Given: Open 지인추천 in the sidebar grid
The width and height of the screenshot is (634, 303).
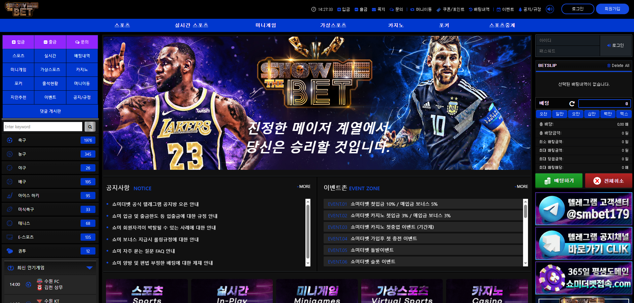Looking at the screenshot, I should (x=18, y=97).
